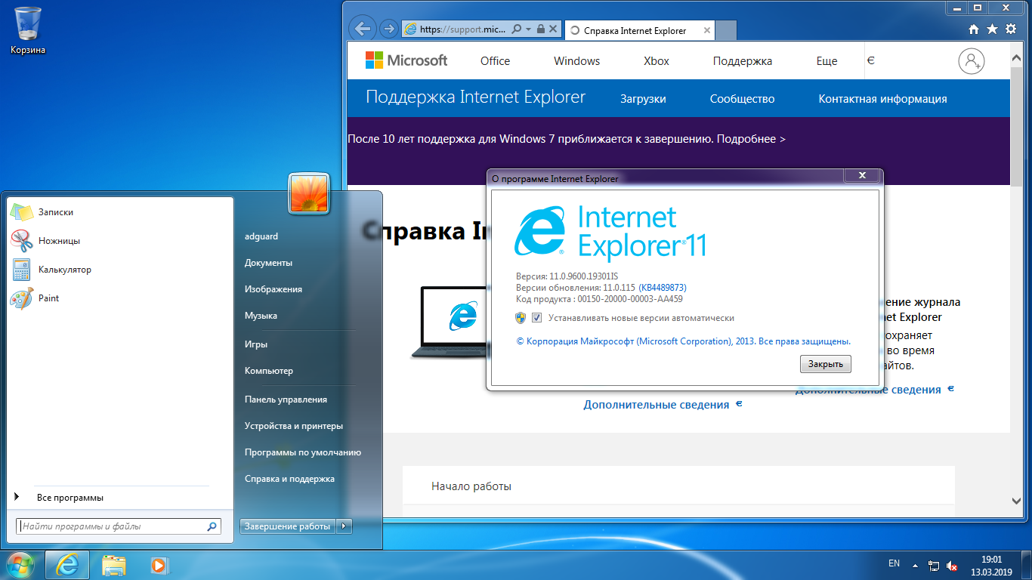This screenshot has height=580, width=1032.
Task: Click the search icon in Start search box
Action: pyautogui.click(x=212, y=526)
